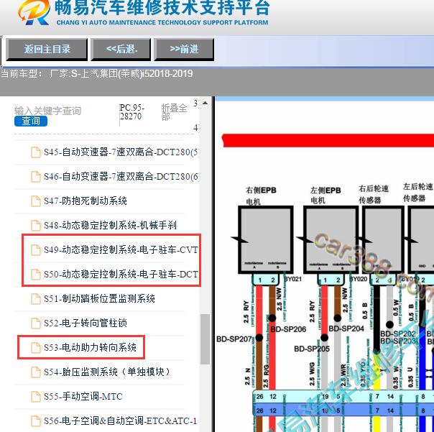Open S46-自动变速器-7速双离合-DCT280(6 entry
This screenshot has height=432, width=434.
[x=121, y=176]
